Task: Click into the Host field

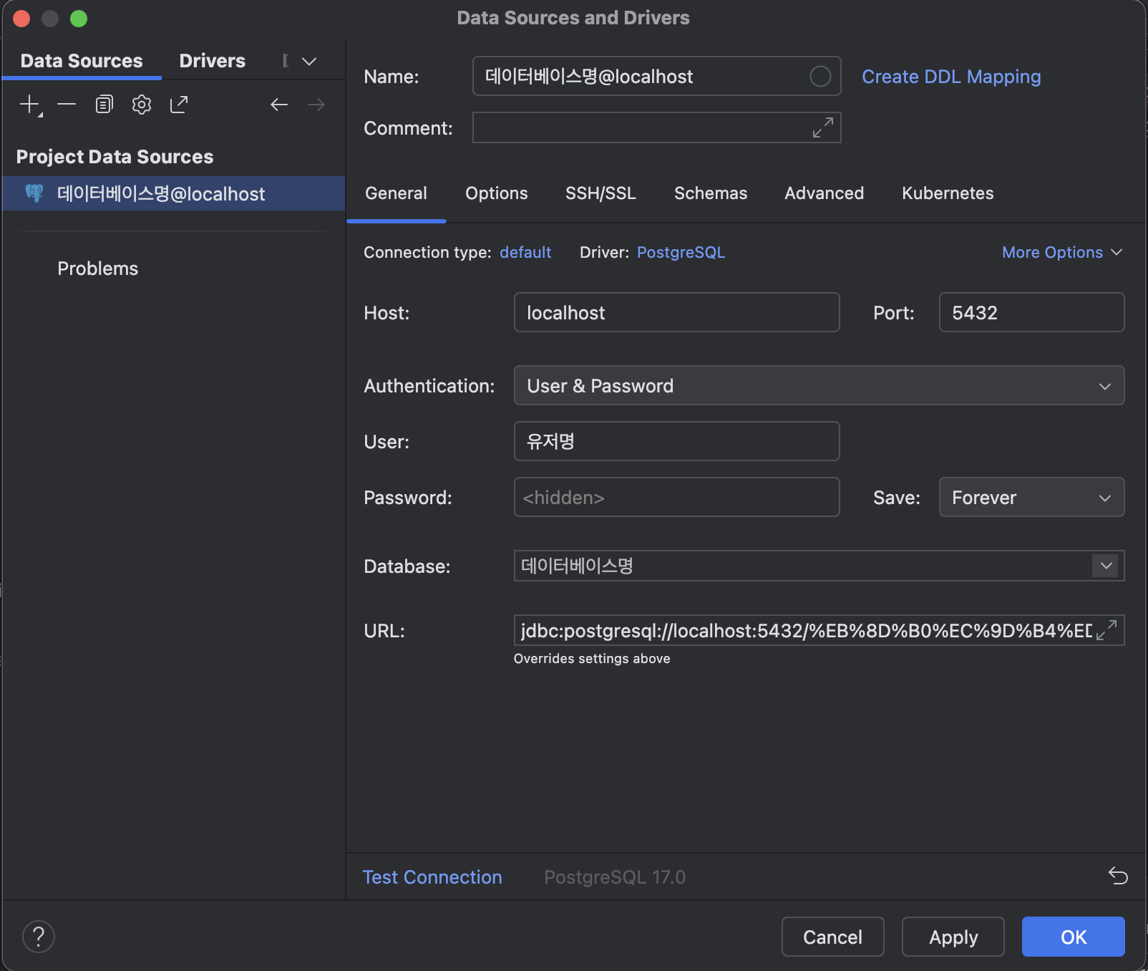Action: [676, 312]
